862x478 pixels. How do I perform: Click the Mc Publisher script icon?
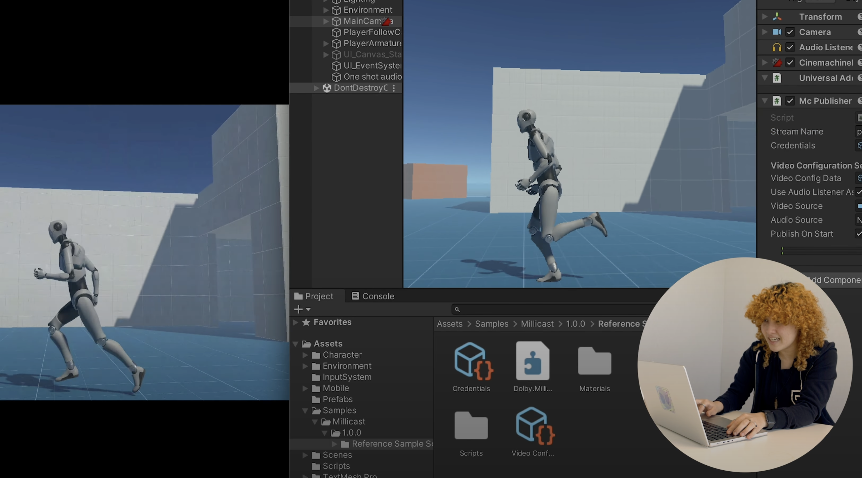coord(777,101)
